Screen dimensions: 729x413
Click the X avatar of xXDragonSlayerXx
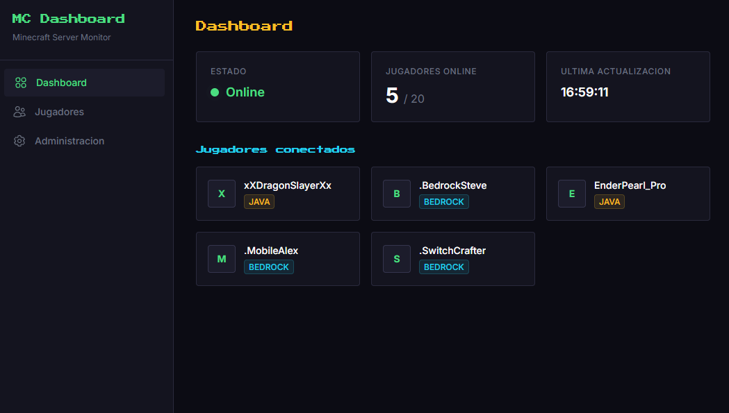[x=222, y=194]
